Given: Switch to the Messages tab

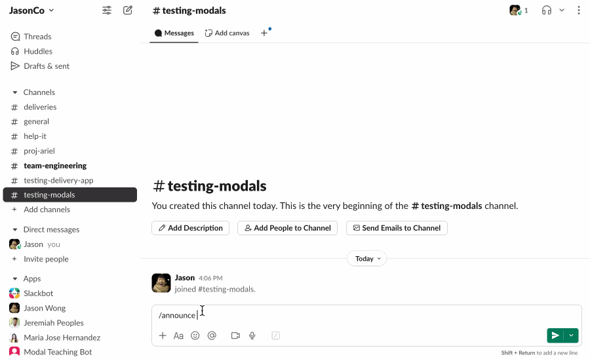Looking at the screenshot, I should tap(174, 33).
